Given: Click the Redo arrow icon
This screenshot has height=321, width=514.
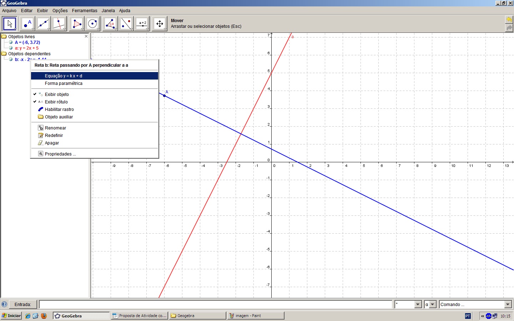Looking at the screenshot, I should coord(509,28).
